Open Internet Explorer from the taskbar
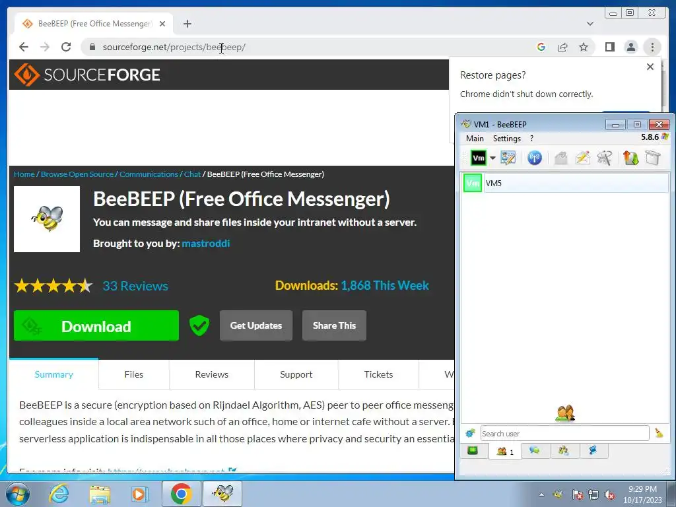The width and height of the screenshot is (676, 507). [x=59, y=494]
